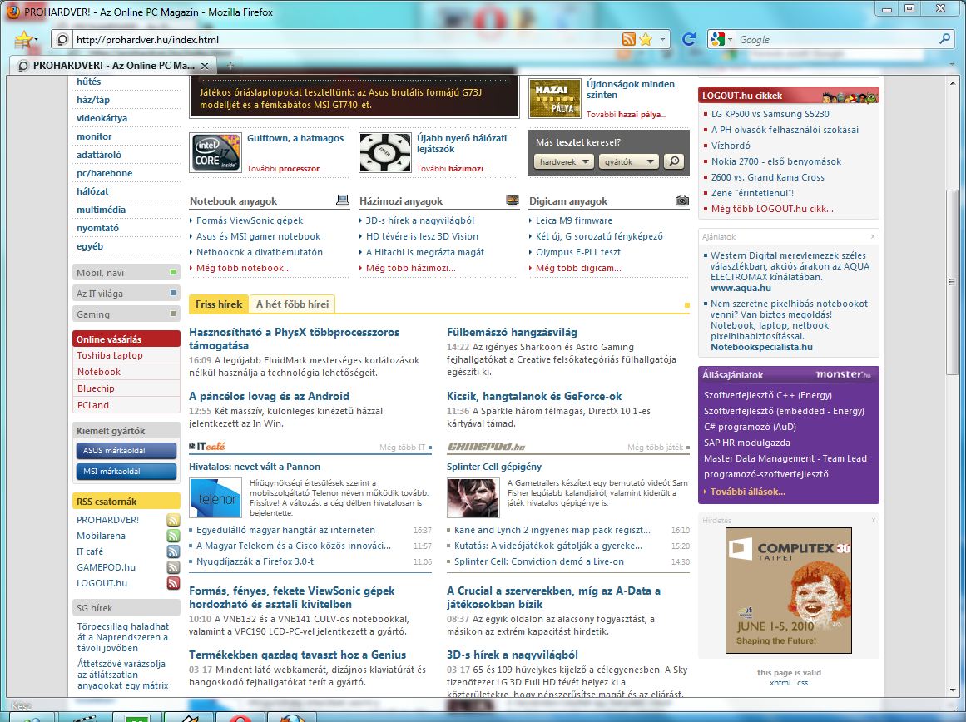Open the Toshiba Laptop shopping link

point(110,355)
